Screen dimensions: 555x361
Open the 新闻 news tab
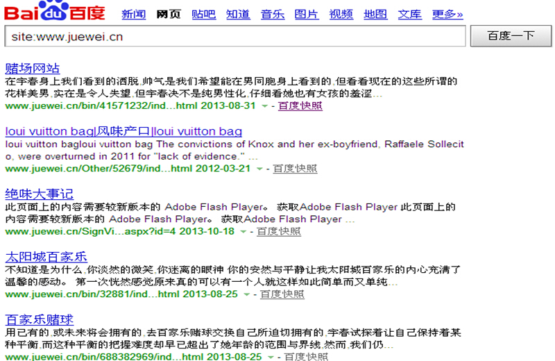click(133, 14)
